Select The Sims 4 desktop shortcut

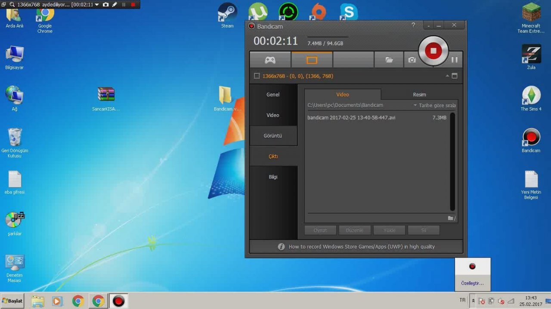[531, 99]
